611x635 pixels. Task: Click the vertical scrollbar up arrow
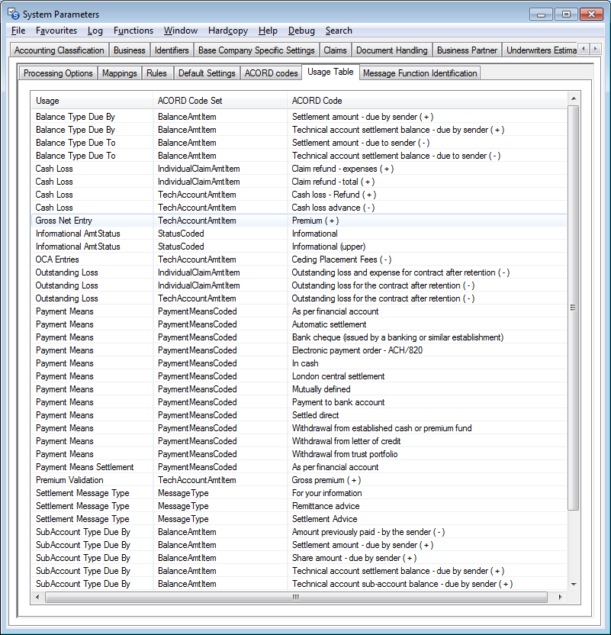point(574,98)
